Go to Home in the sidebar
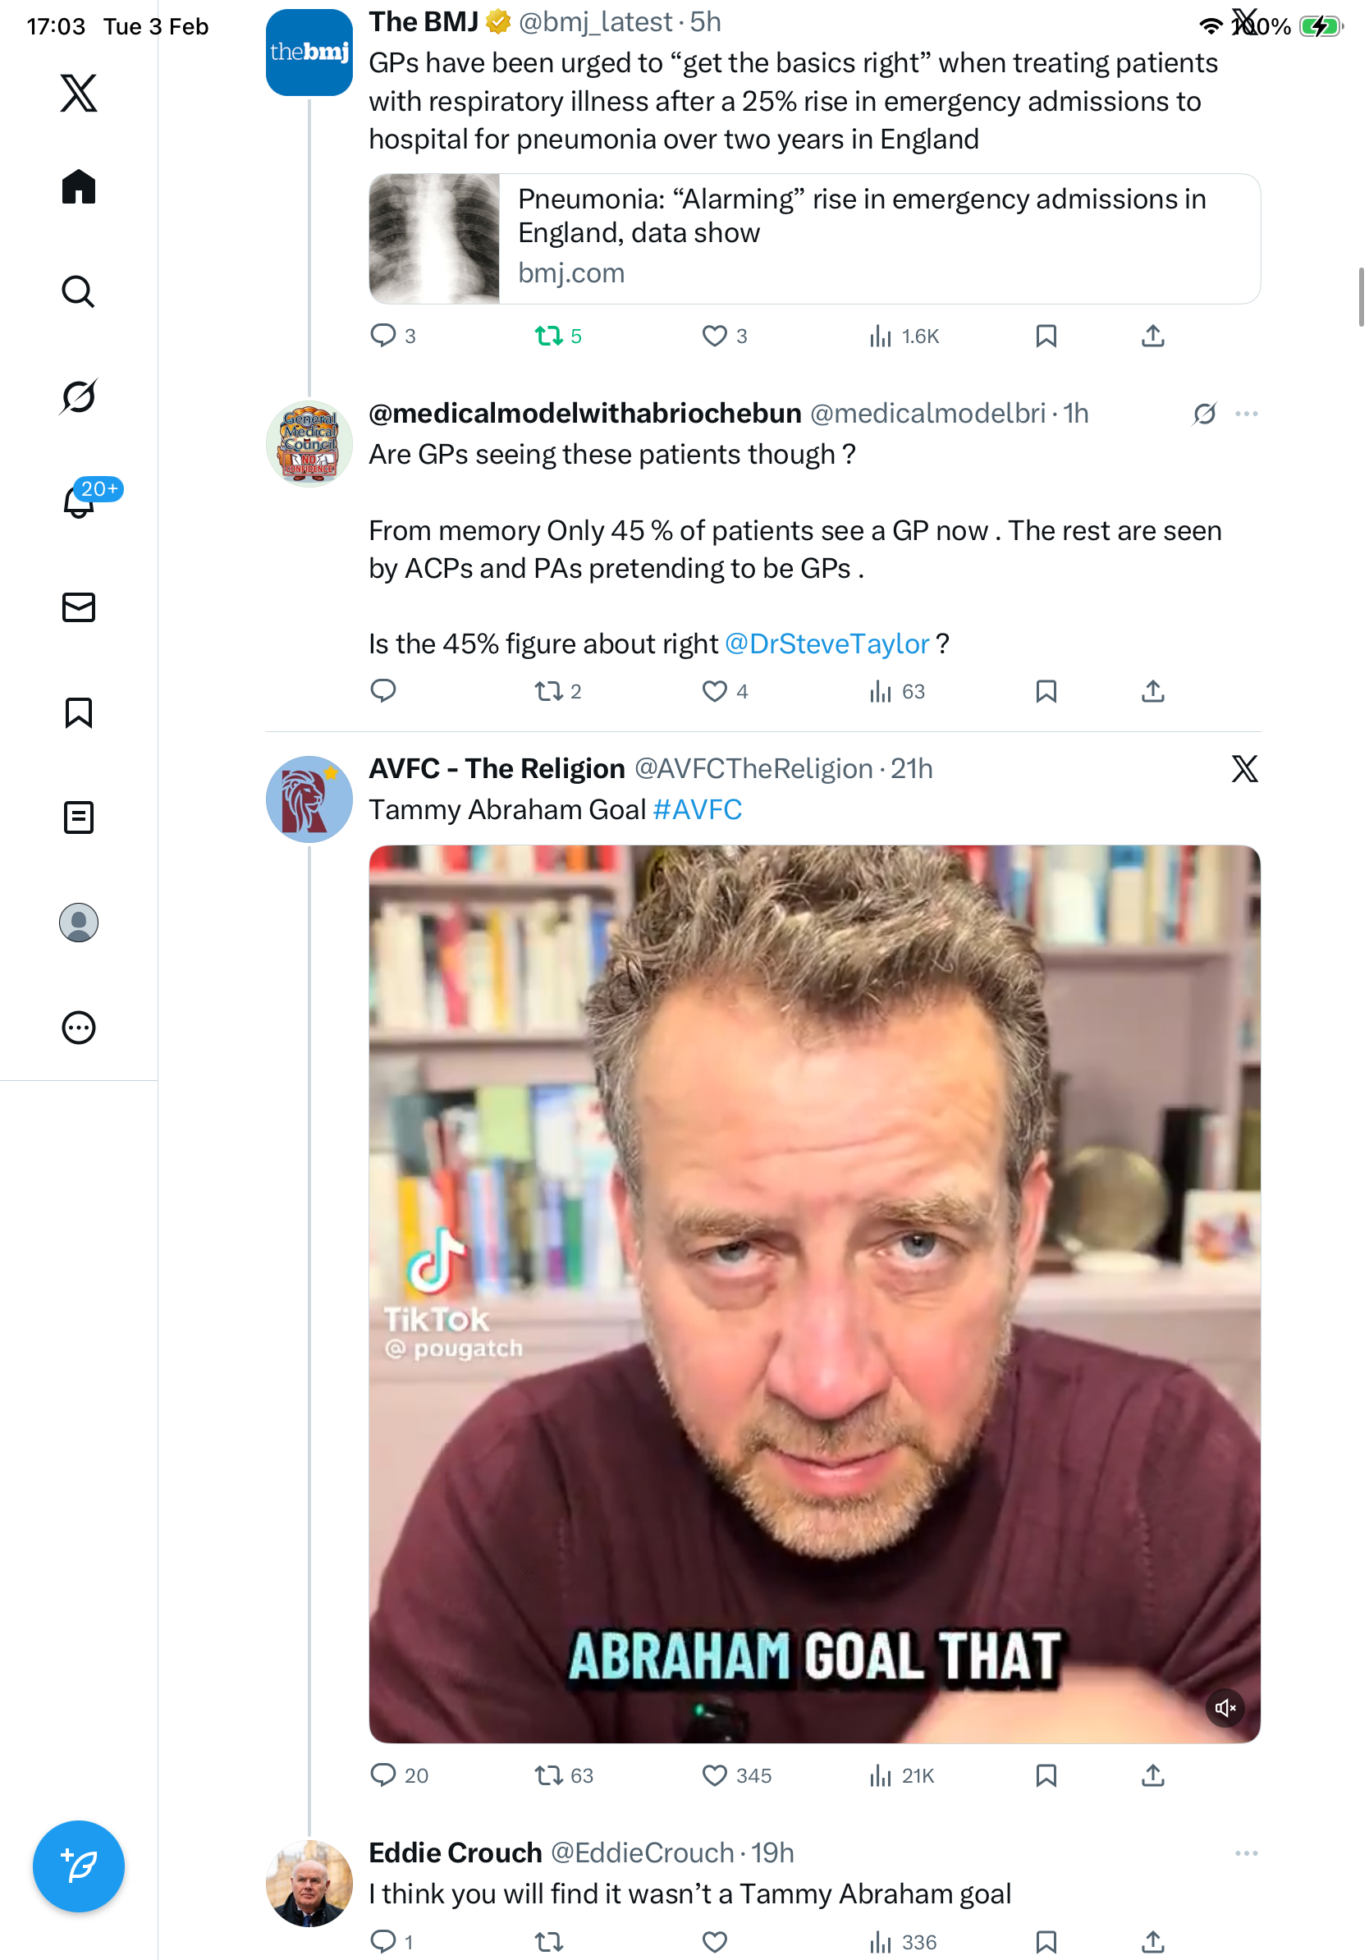The width and height of the screenshot is (1369, 1960). 79,187
